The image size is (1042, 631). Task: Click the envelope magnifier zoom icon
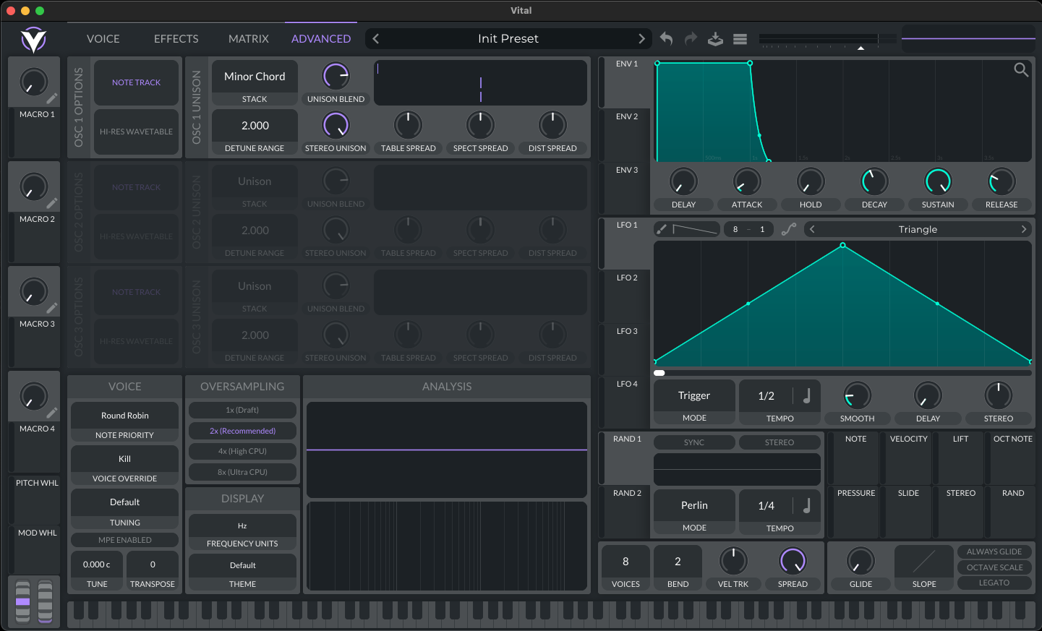point(1021,69)
